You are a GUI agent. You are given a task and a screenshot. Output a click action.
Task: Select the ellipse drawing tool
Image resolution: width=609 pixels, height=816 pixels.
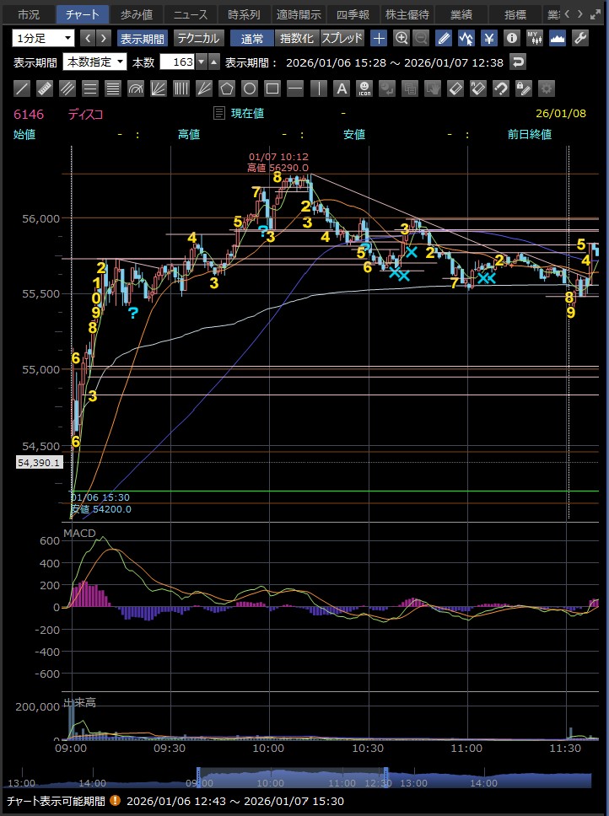click(250, 89)
